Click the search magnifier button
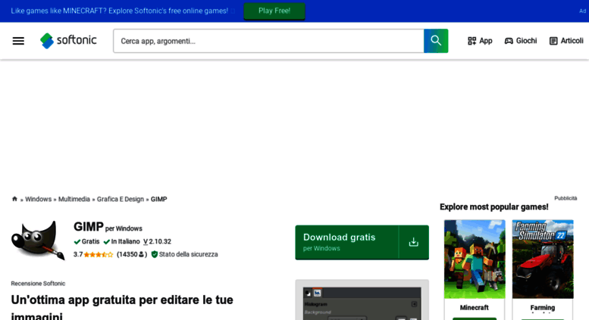The height and width of the screenshot is (320, 589). point(436,41)
